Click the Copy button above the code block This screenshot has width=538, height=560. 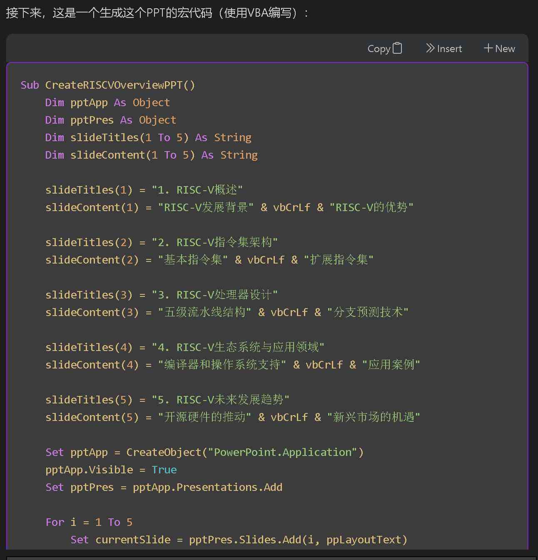(x=384, y=49)
